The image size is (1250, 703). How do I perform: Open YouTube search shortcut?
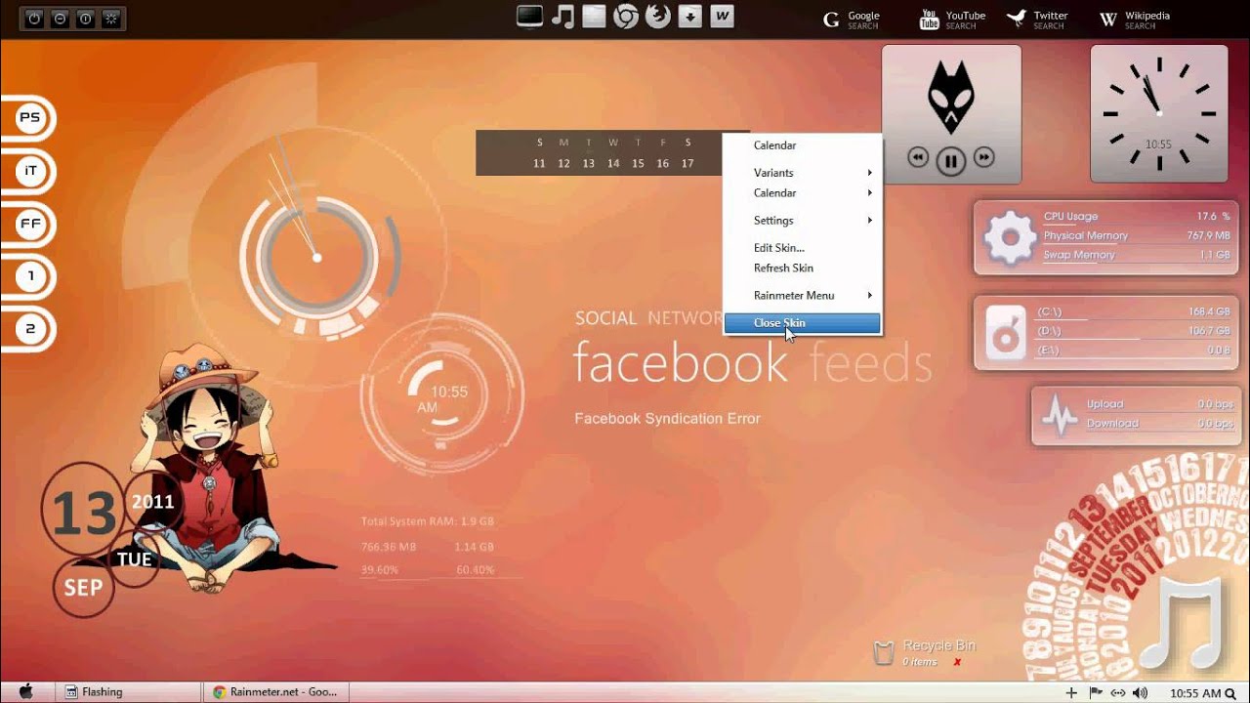click(952, 20)
